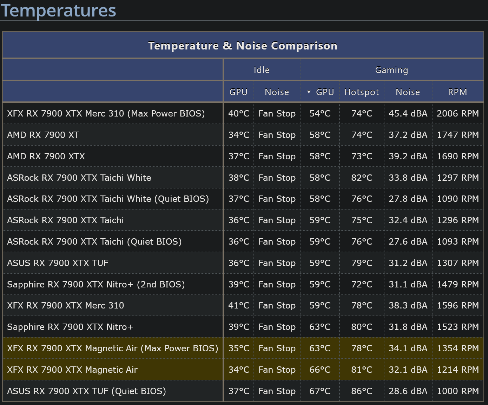
Task: Click the 45.4 dBA noise value cell
Action: pyautogui.click(x=408, y=113)
